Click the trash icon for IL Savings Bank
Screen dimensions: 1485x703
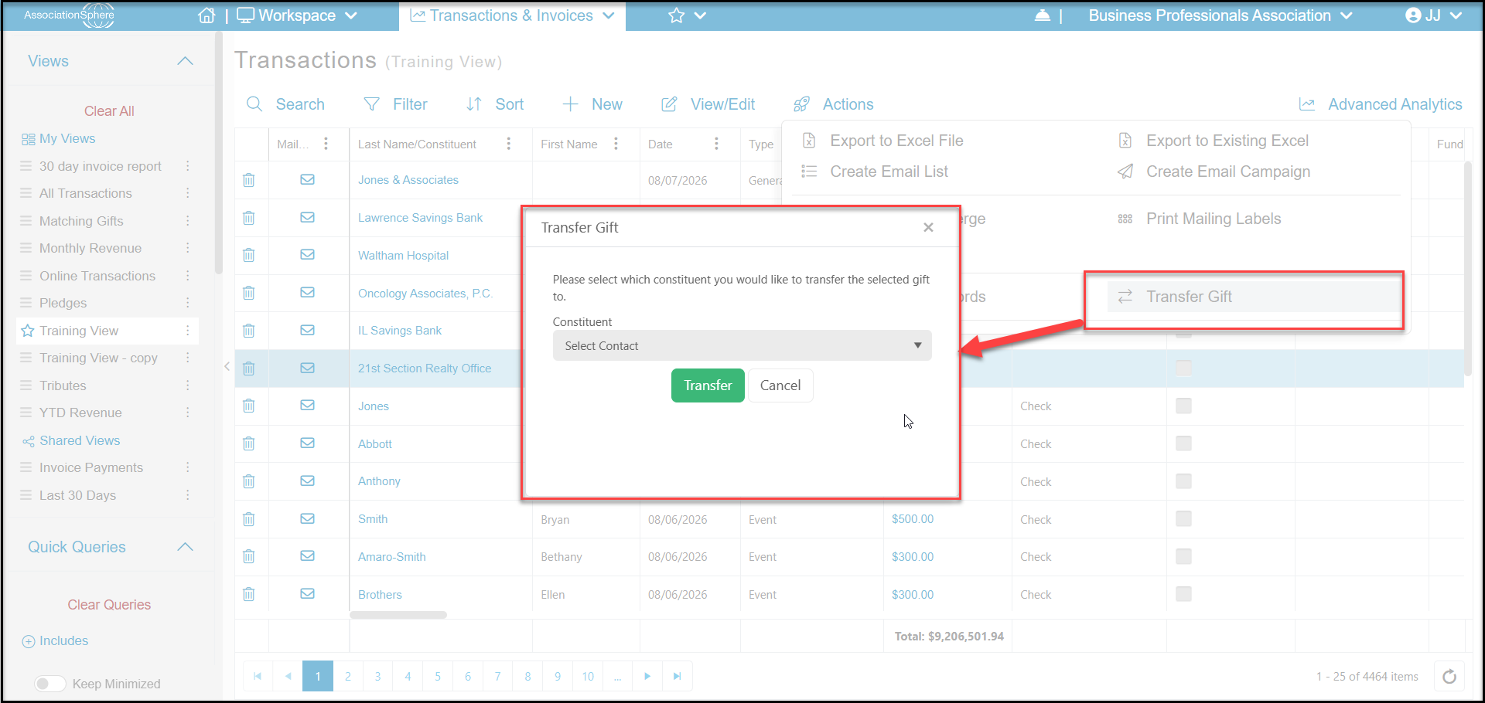(248, 331)
